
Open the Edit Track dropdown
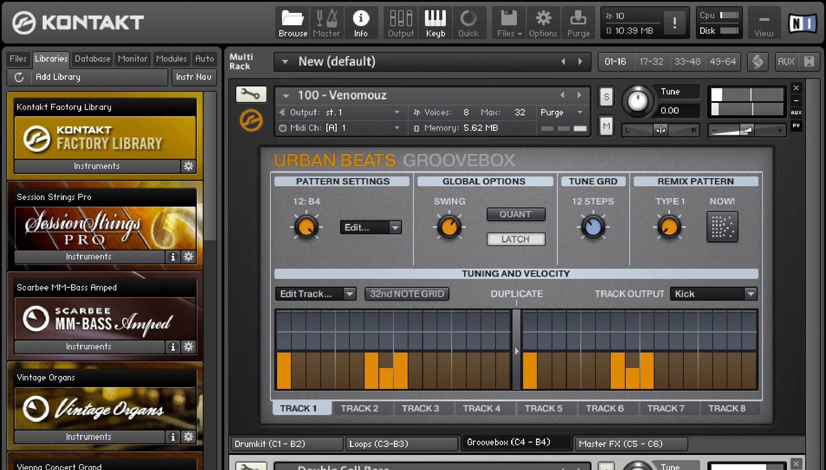315,294
